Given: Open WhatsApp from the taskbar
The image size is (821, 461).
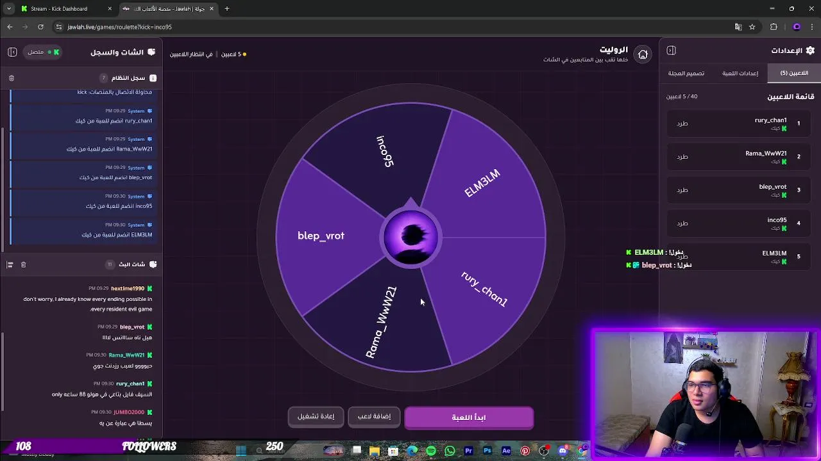Looking at the screenshot, I should [x=450, y=451].
